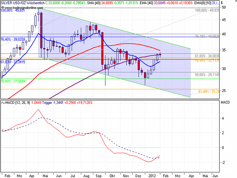Click the gray 61,80% - 34,0036 label
This screenshot has height=178, width=237.
point(207,56)
